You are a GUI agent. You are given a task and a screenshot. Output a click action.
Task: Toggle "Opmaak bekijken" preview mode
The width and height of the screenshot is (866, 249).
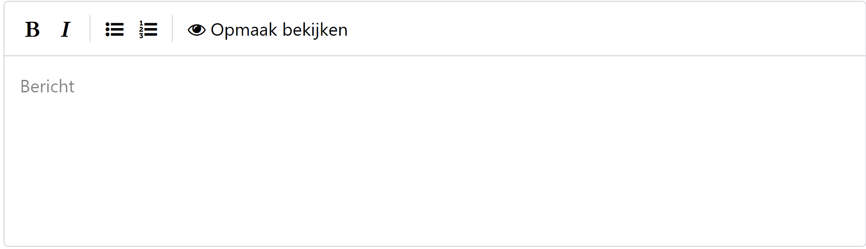(268, 30)
